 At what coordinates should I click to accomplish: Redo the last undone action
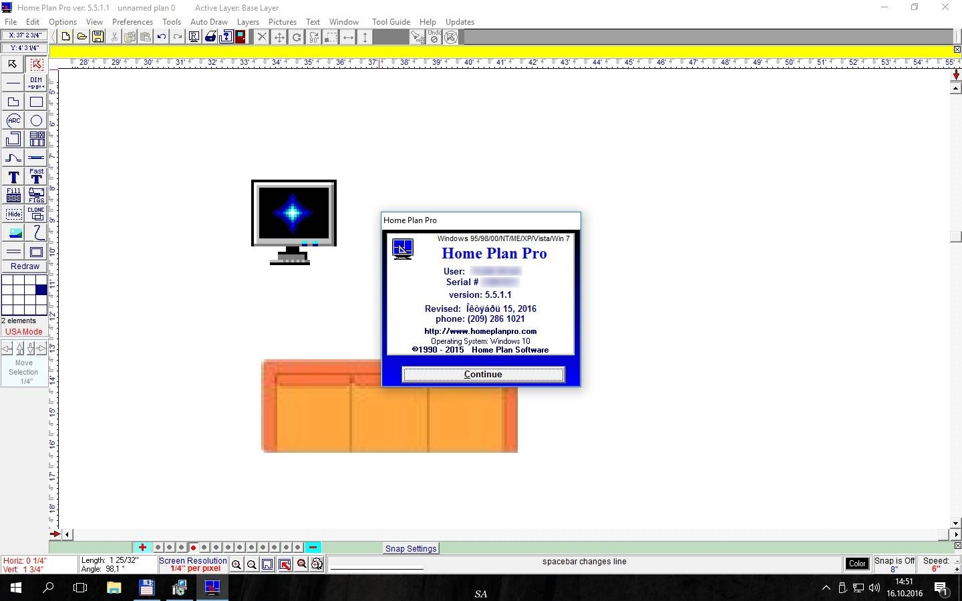pos(178,37)
